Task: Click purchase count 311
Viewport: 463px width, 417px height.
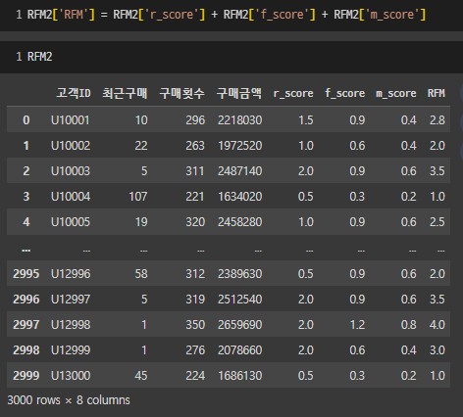Action: (x=195, y=171)
